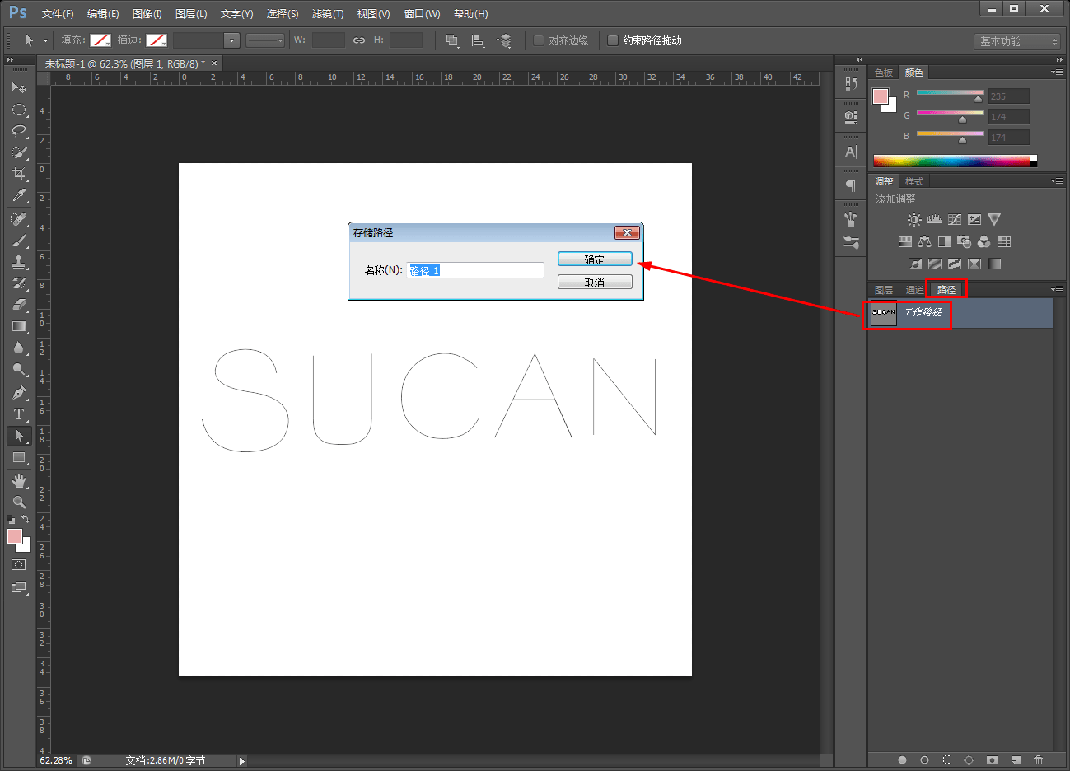Switch to the 图层 tab
Image resolution: width=1070 pixels, height=771 pixels.
pyautogui.click(x=884, y=290)
